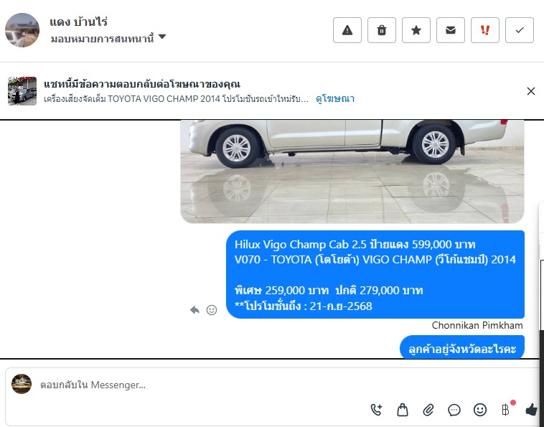This screenshot has width=544, height=427.
Task: Click the ดูโฆษณา link
Action: click(x=335, y=99)
